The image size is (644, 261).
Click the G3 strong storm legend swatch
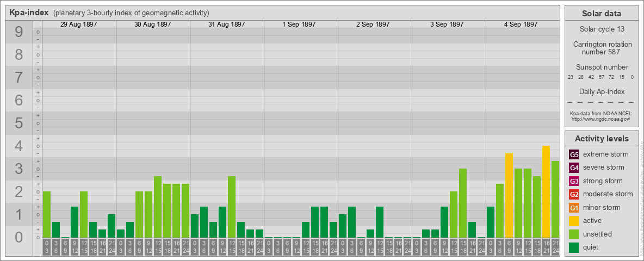tap(574, 181)
